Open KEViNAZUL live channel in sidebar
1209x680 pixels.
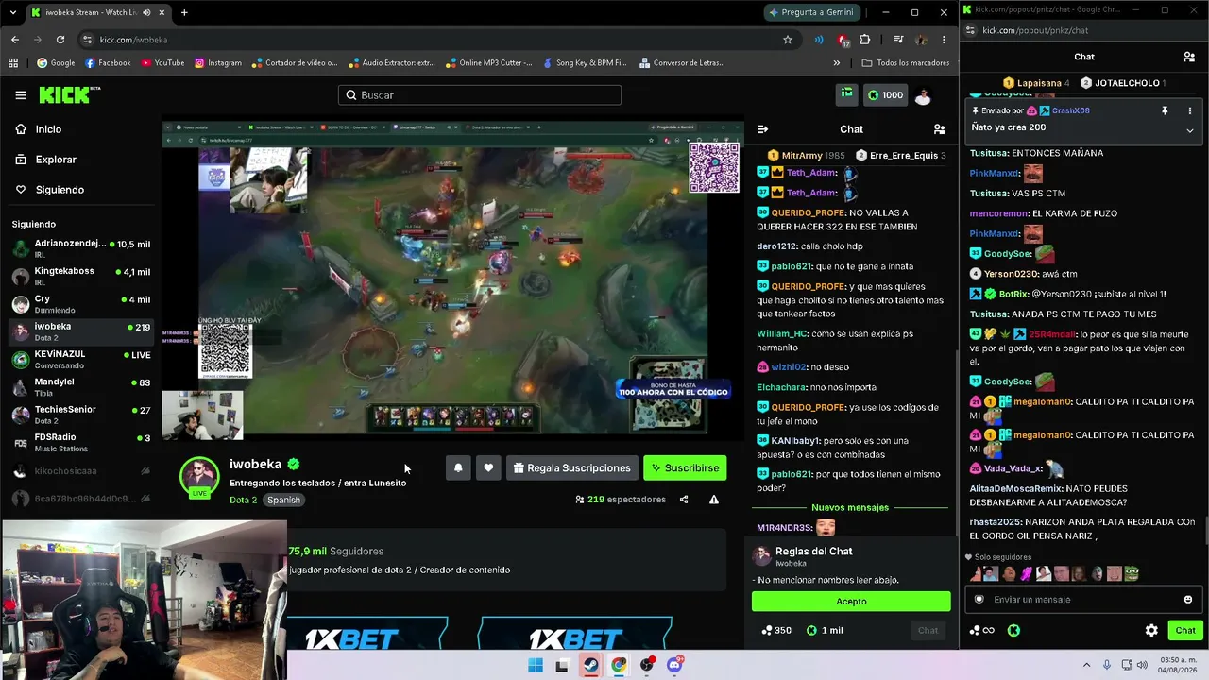pyautogui.click(x=79, y=360)
